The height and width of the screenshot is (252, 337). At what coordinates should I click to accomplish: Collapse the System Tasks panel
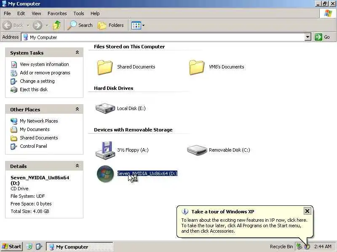[x=77, y=52]
